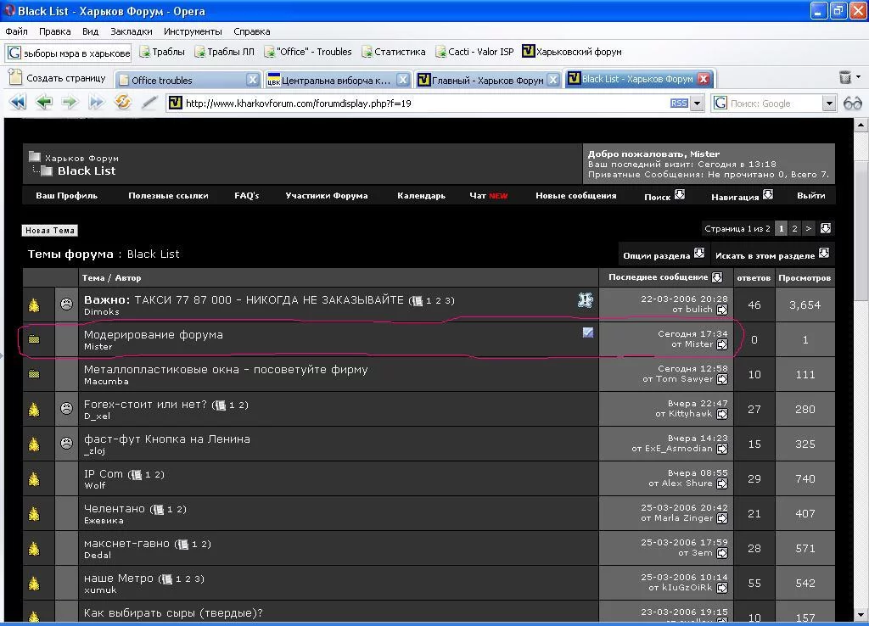Click the Back navigation arrow in the toolbar
The image size is (869, 626).
(x=43, y=103)
